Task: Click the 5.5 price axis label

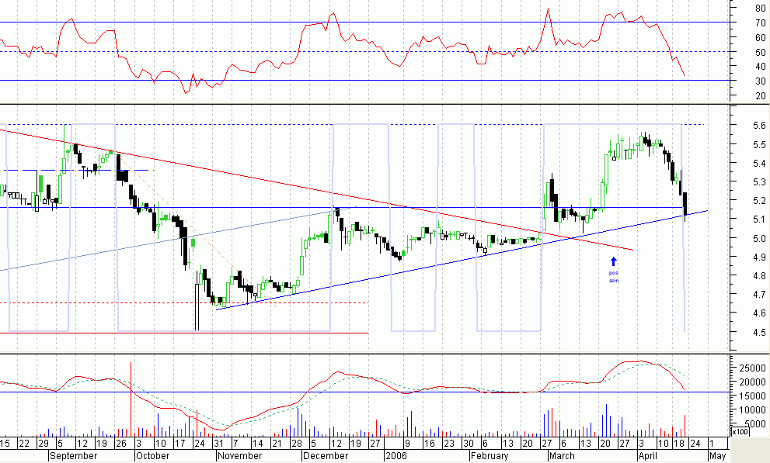Action: pos(760,144)
